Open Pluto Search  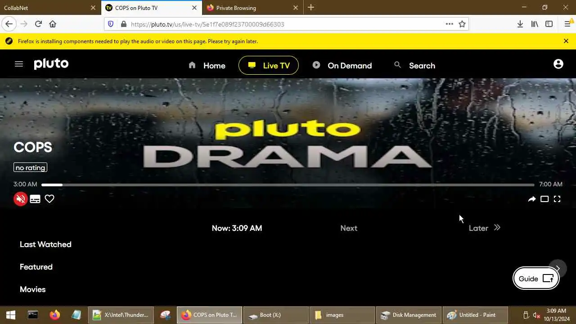(414, 65)
